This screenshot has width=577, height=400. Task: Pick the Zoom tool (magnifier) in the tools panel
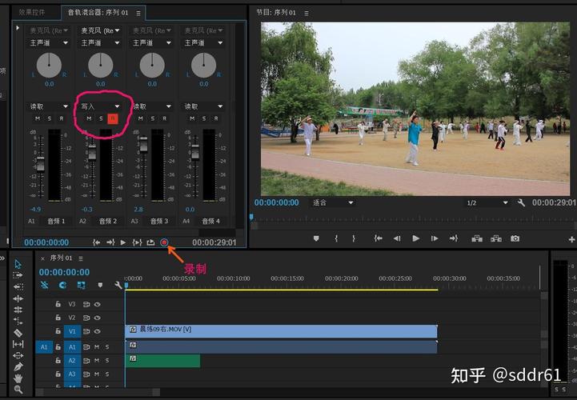[x=18, y=390]
